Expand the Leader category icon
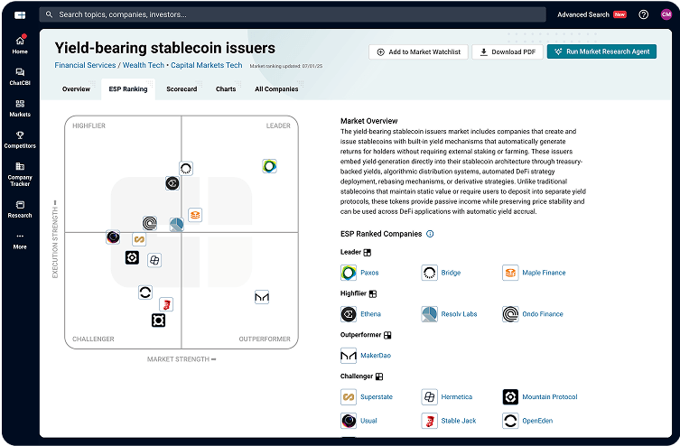The height and width of the screenshot is (446, 680). click(368, 253)
